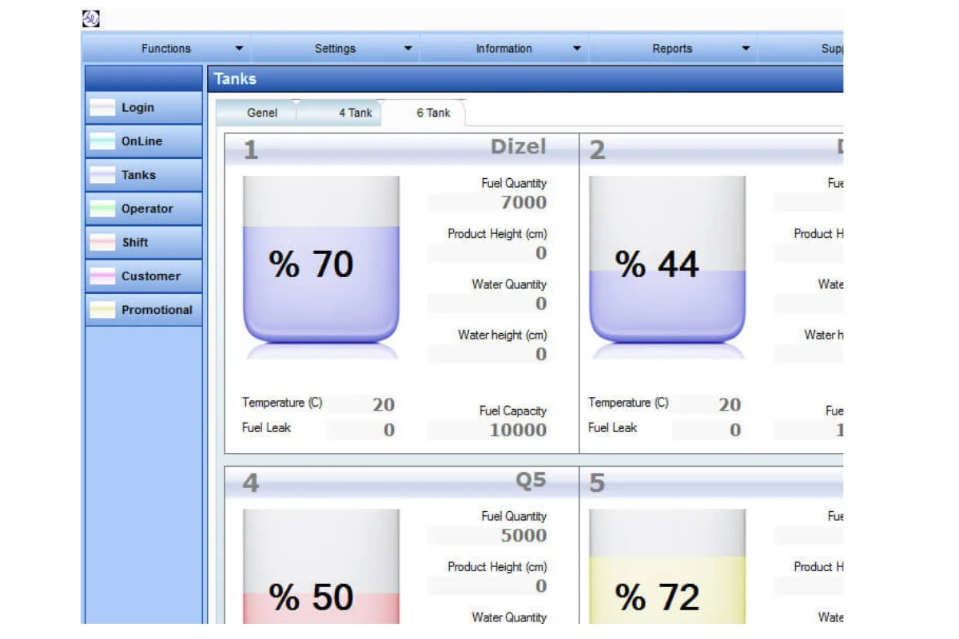Expand the Functions menu dropdown arrow
Image resolution: width=959 pixels, height=639 pixels.
239,49
